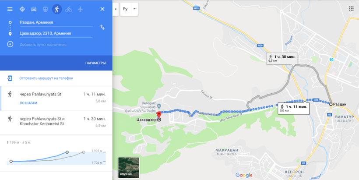Viewport: 359px width, 180px height.
Task: Switch to public transit mode icon
Action: pyautogui.click(x=46, y=9)
